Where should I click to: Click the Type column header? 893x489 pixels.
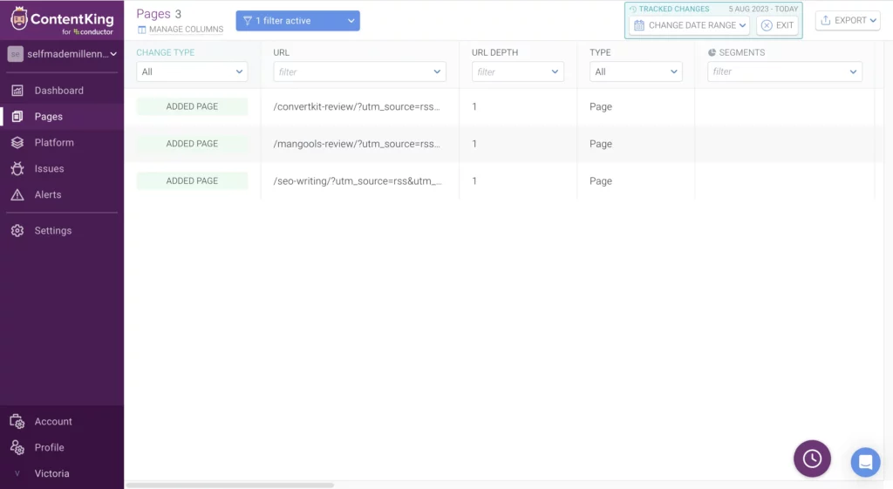click(600, 52)
